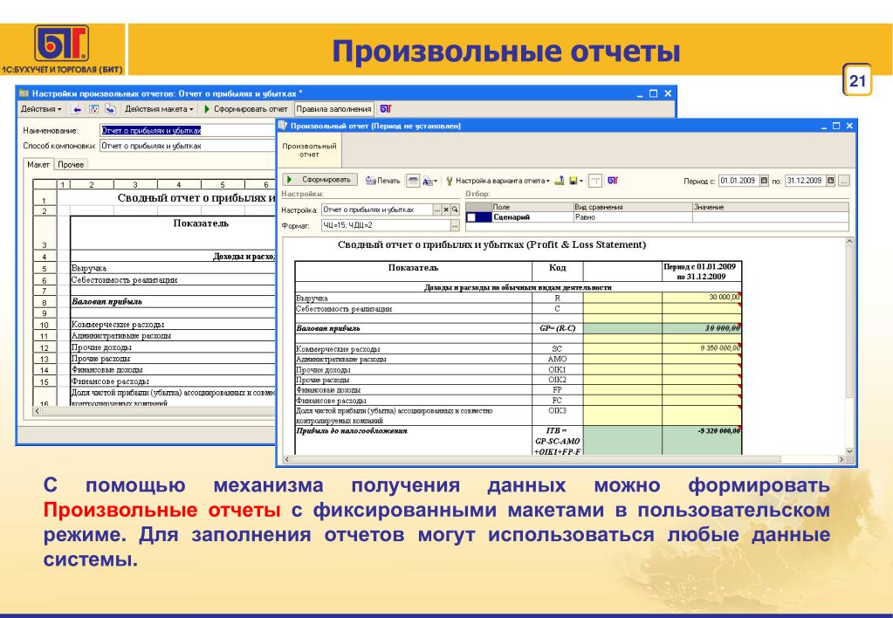Click row header 10 in layout editor

pos(45,325)
